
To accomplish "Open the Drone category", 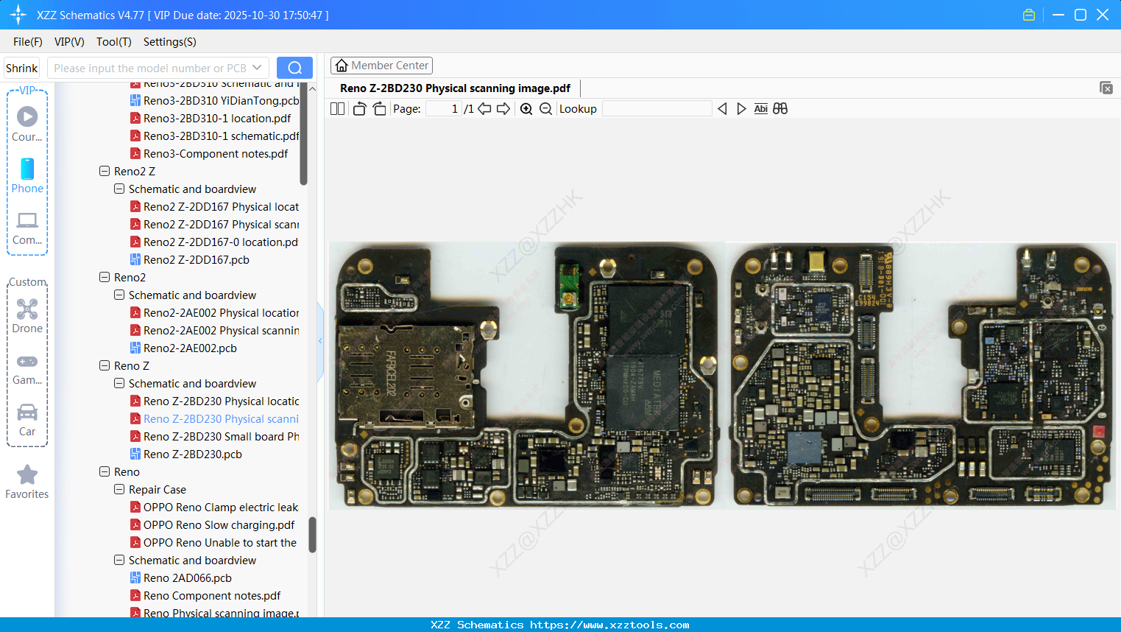I will click(x=27, y=316).
